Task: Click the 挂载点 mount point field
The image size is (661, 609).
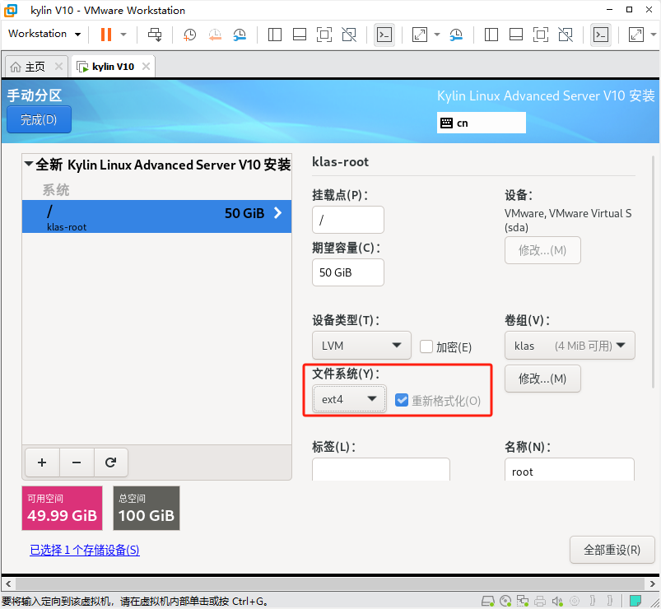Action: click(x=347, y=220)
